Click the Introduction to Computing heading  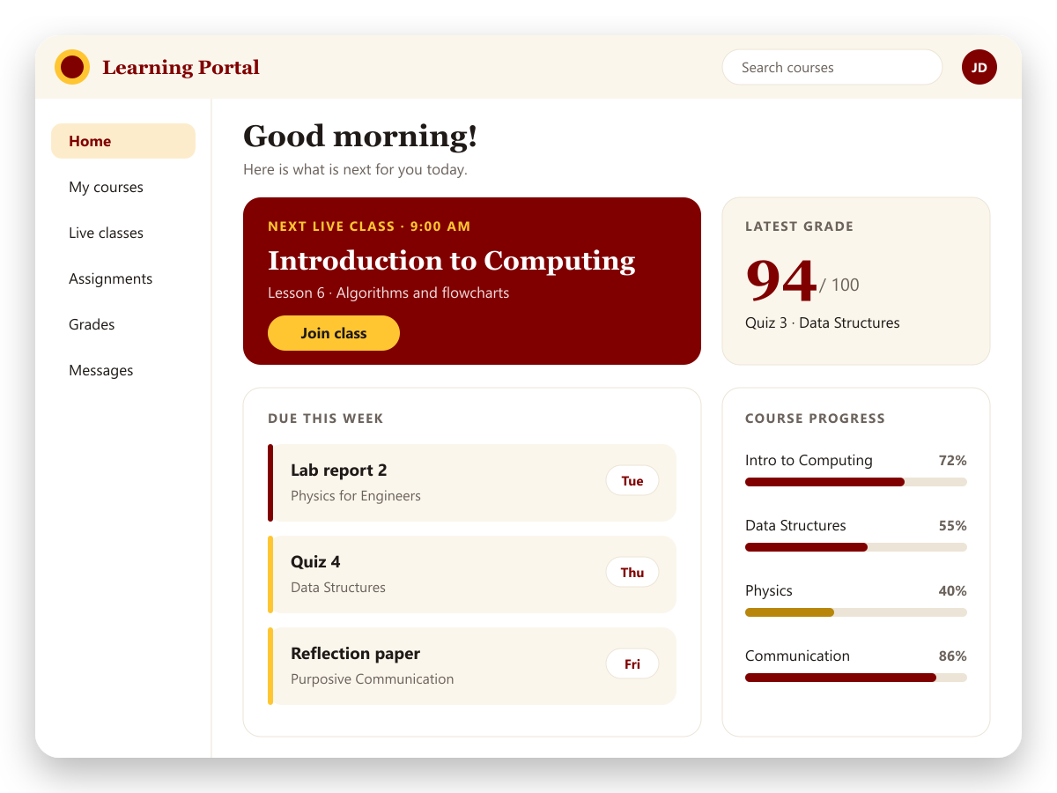point(451,261)
